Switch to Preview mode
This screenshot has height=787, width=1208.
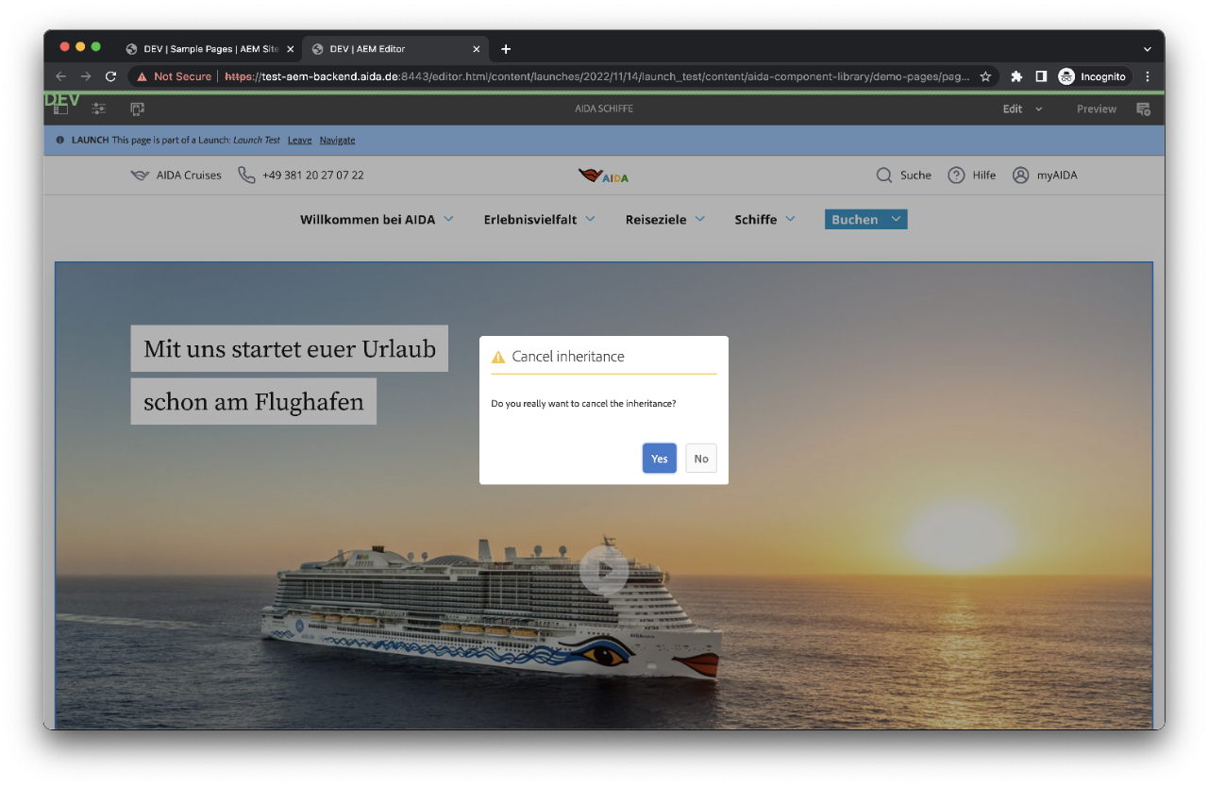1096,109
